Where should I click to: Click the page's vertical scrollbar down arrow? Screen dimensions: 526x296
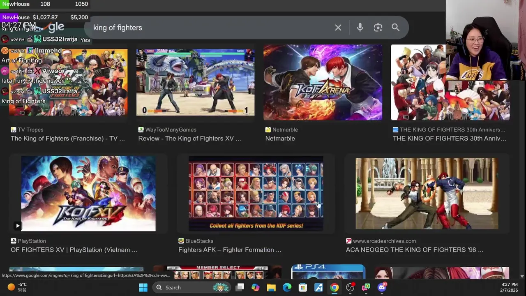click(x=522, y=276)
